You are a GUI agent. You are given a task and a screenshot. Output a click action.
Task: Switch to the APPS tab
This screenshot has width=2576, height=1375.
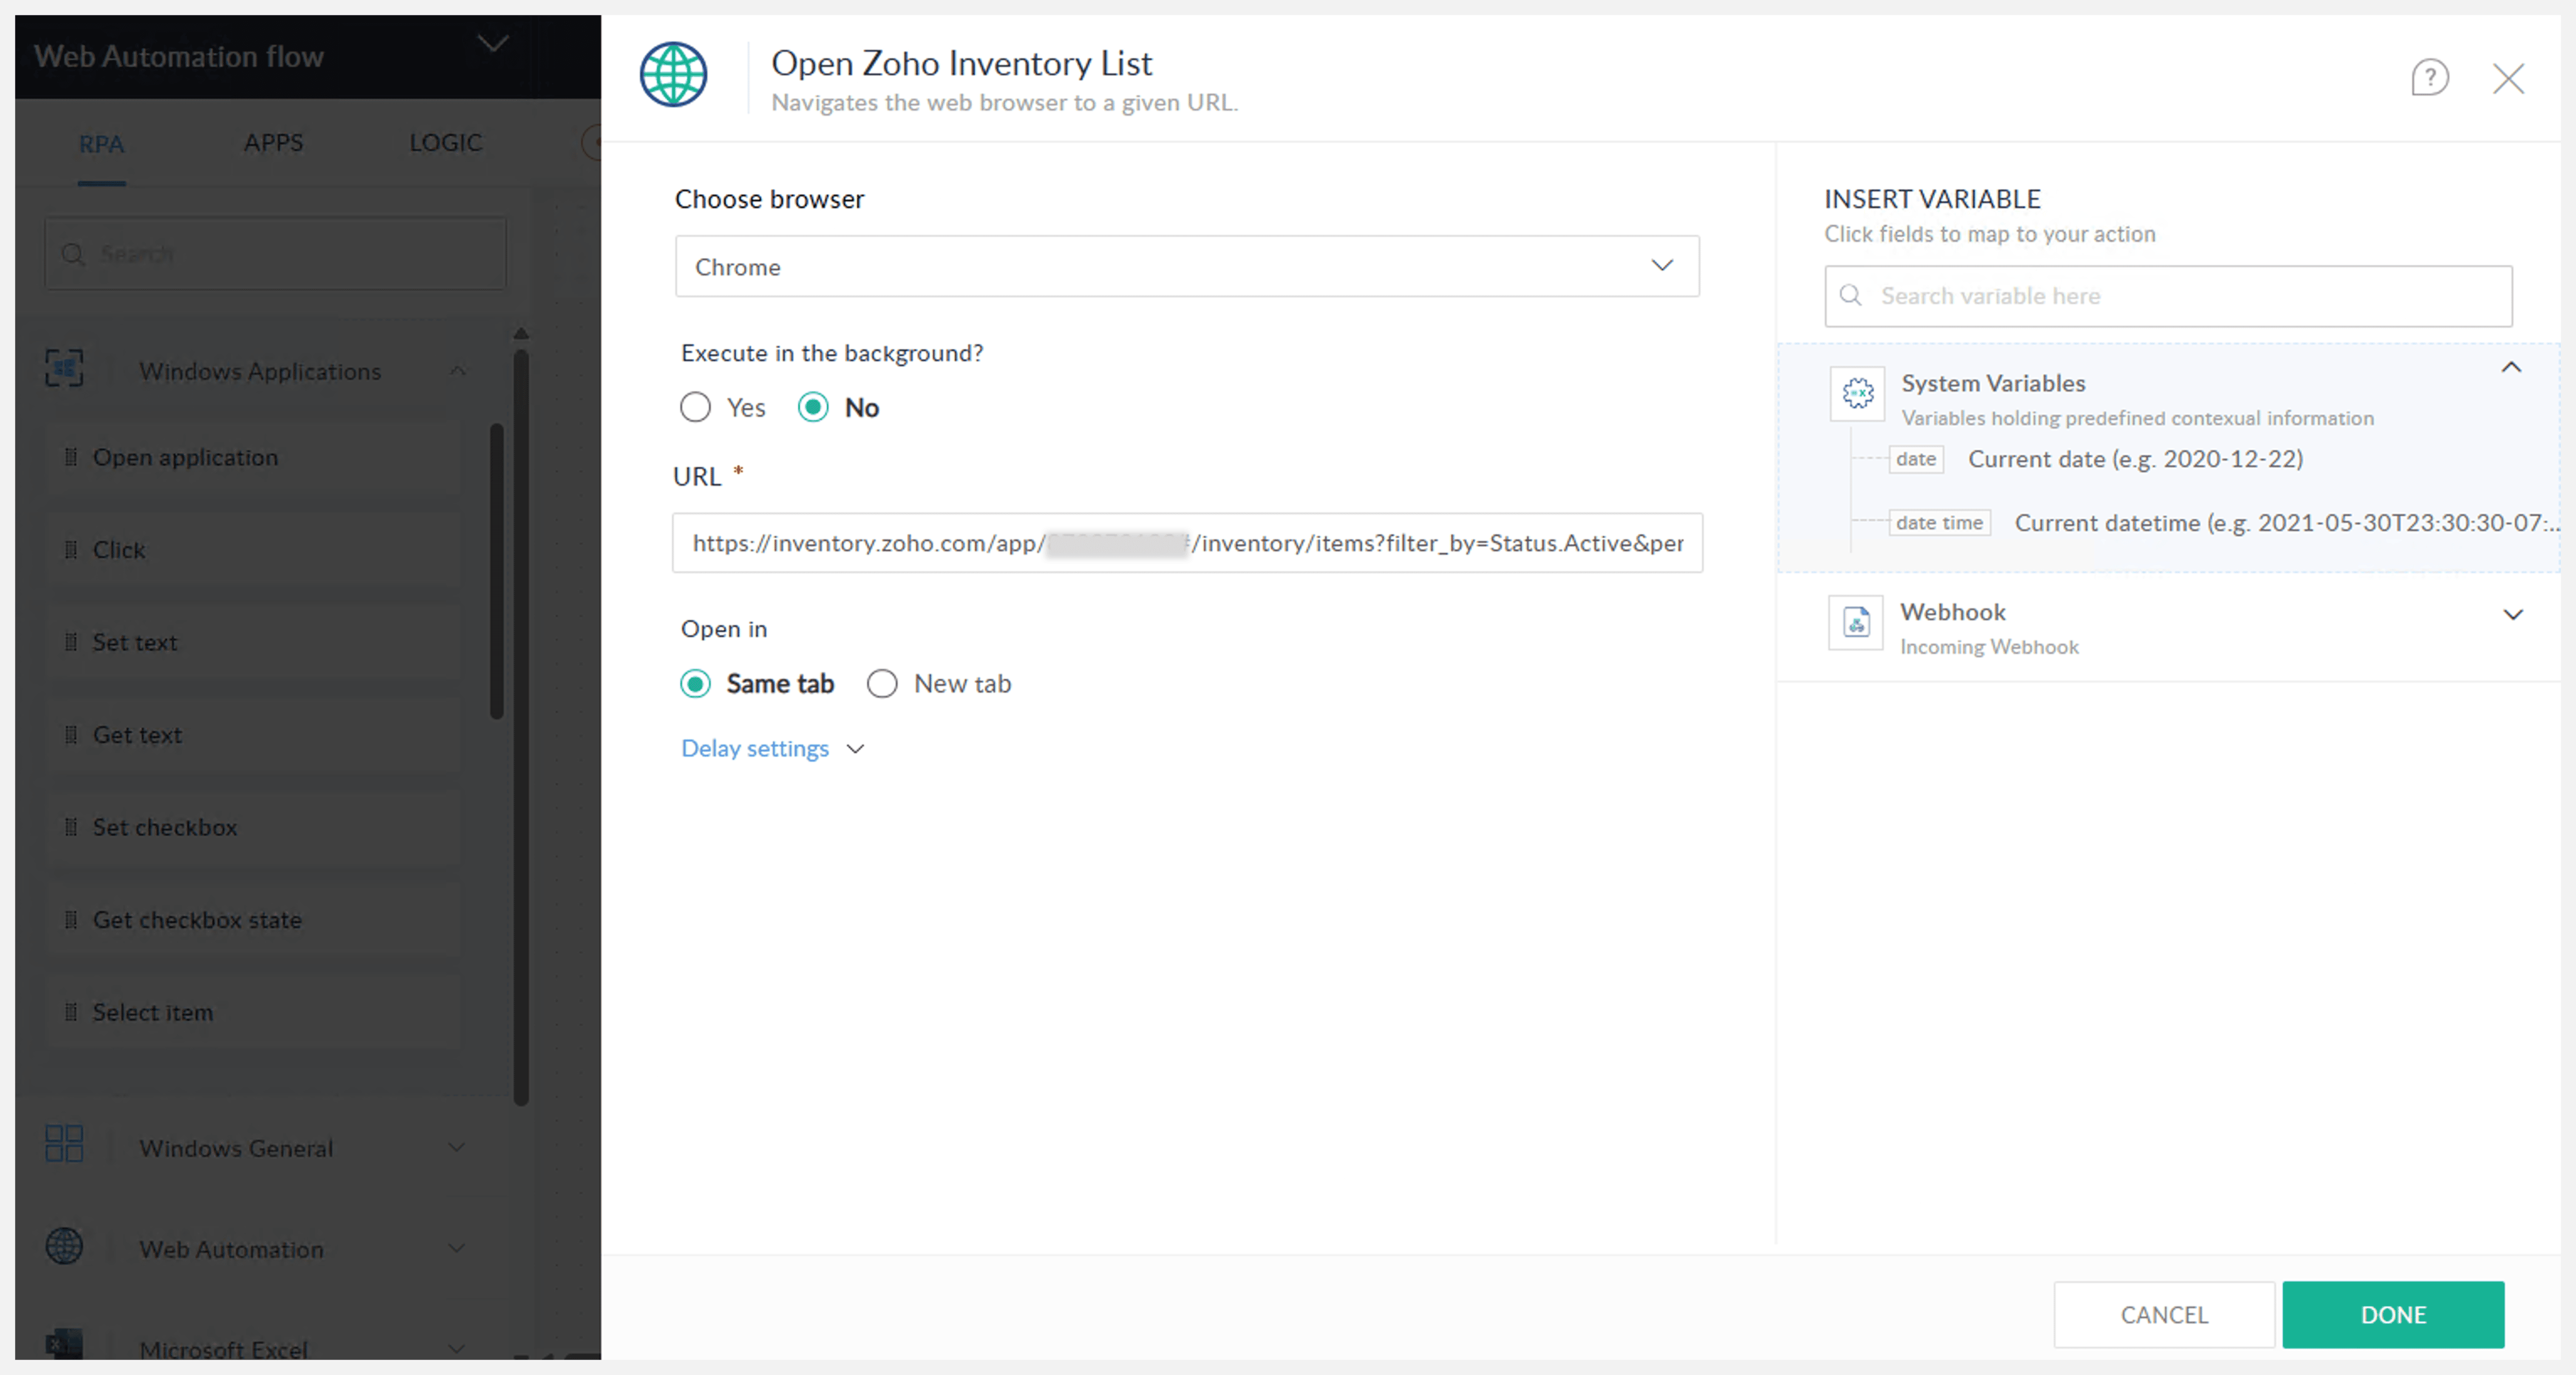(x=273, y=143)
